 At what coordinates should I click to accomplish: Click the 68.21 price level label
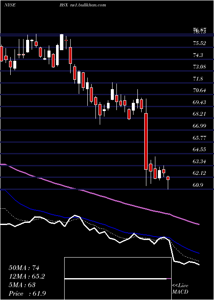pyautogui.click(x=199, y=114)
